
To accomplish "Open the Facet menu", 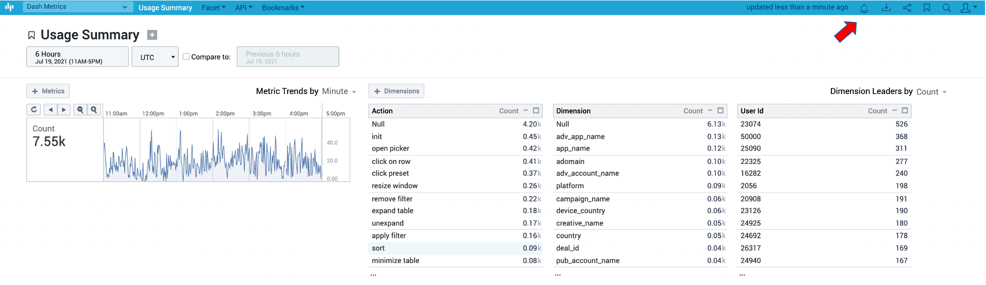I will [213, 8].
